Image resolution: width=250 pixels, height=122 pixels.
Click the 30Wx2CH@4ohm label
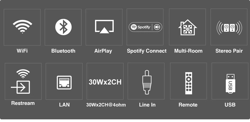point(106,105)
